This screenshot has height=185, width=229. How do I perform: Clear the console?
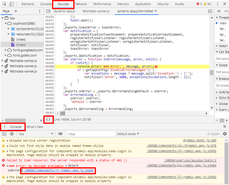(12, 134)
